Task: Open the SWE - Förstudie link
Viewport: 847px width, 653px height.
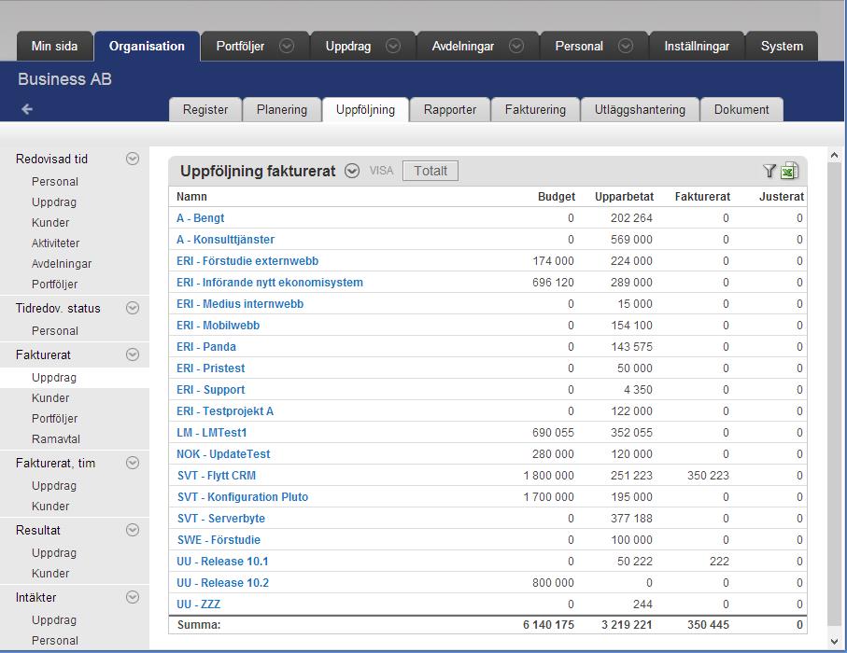Action: tap(219, 540)
